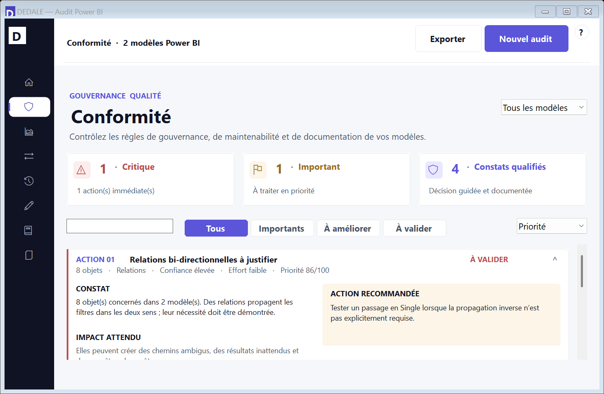Maximize the DEDALE window
Viewport: 604px width, 394px height.
coord(567,12)
